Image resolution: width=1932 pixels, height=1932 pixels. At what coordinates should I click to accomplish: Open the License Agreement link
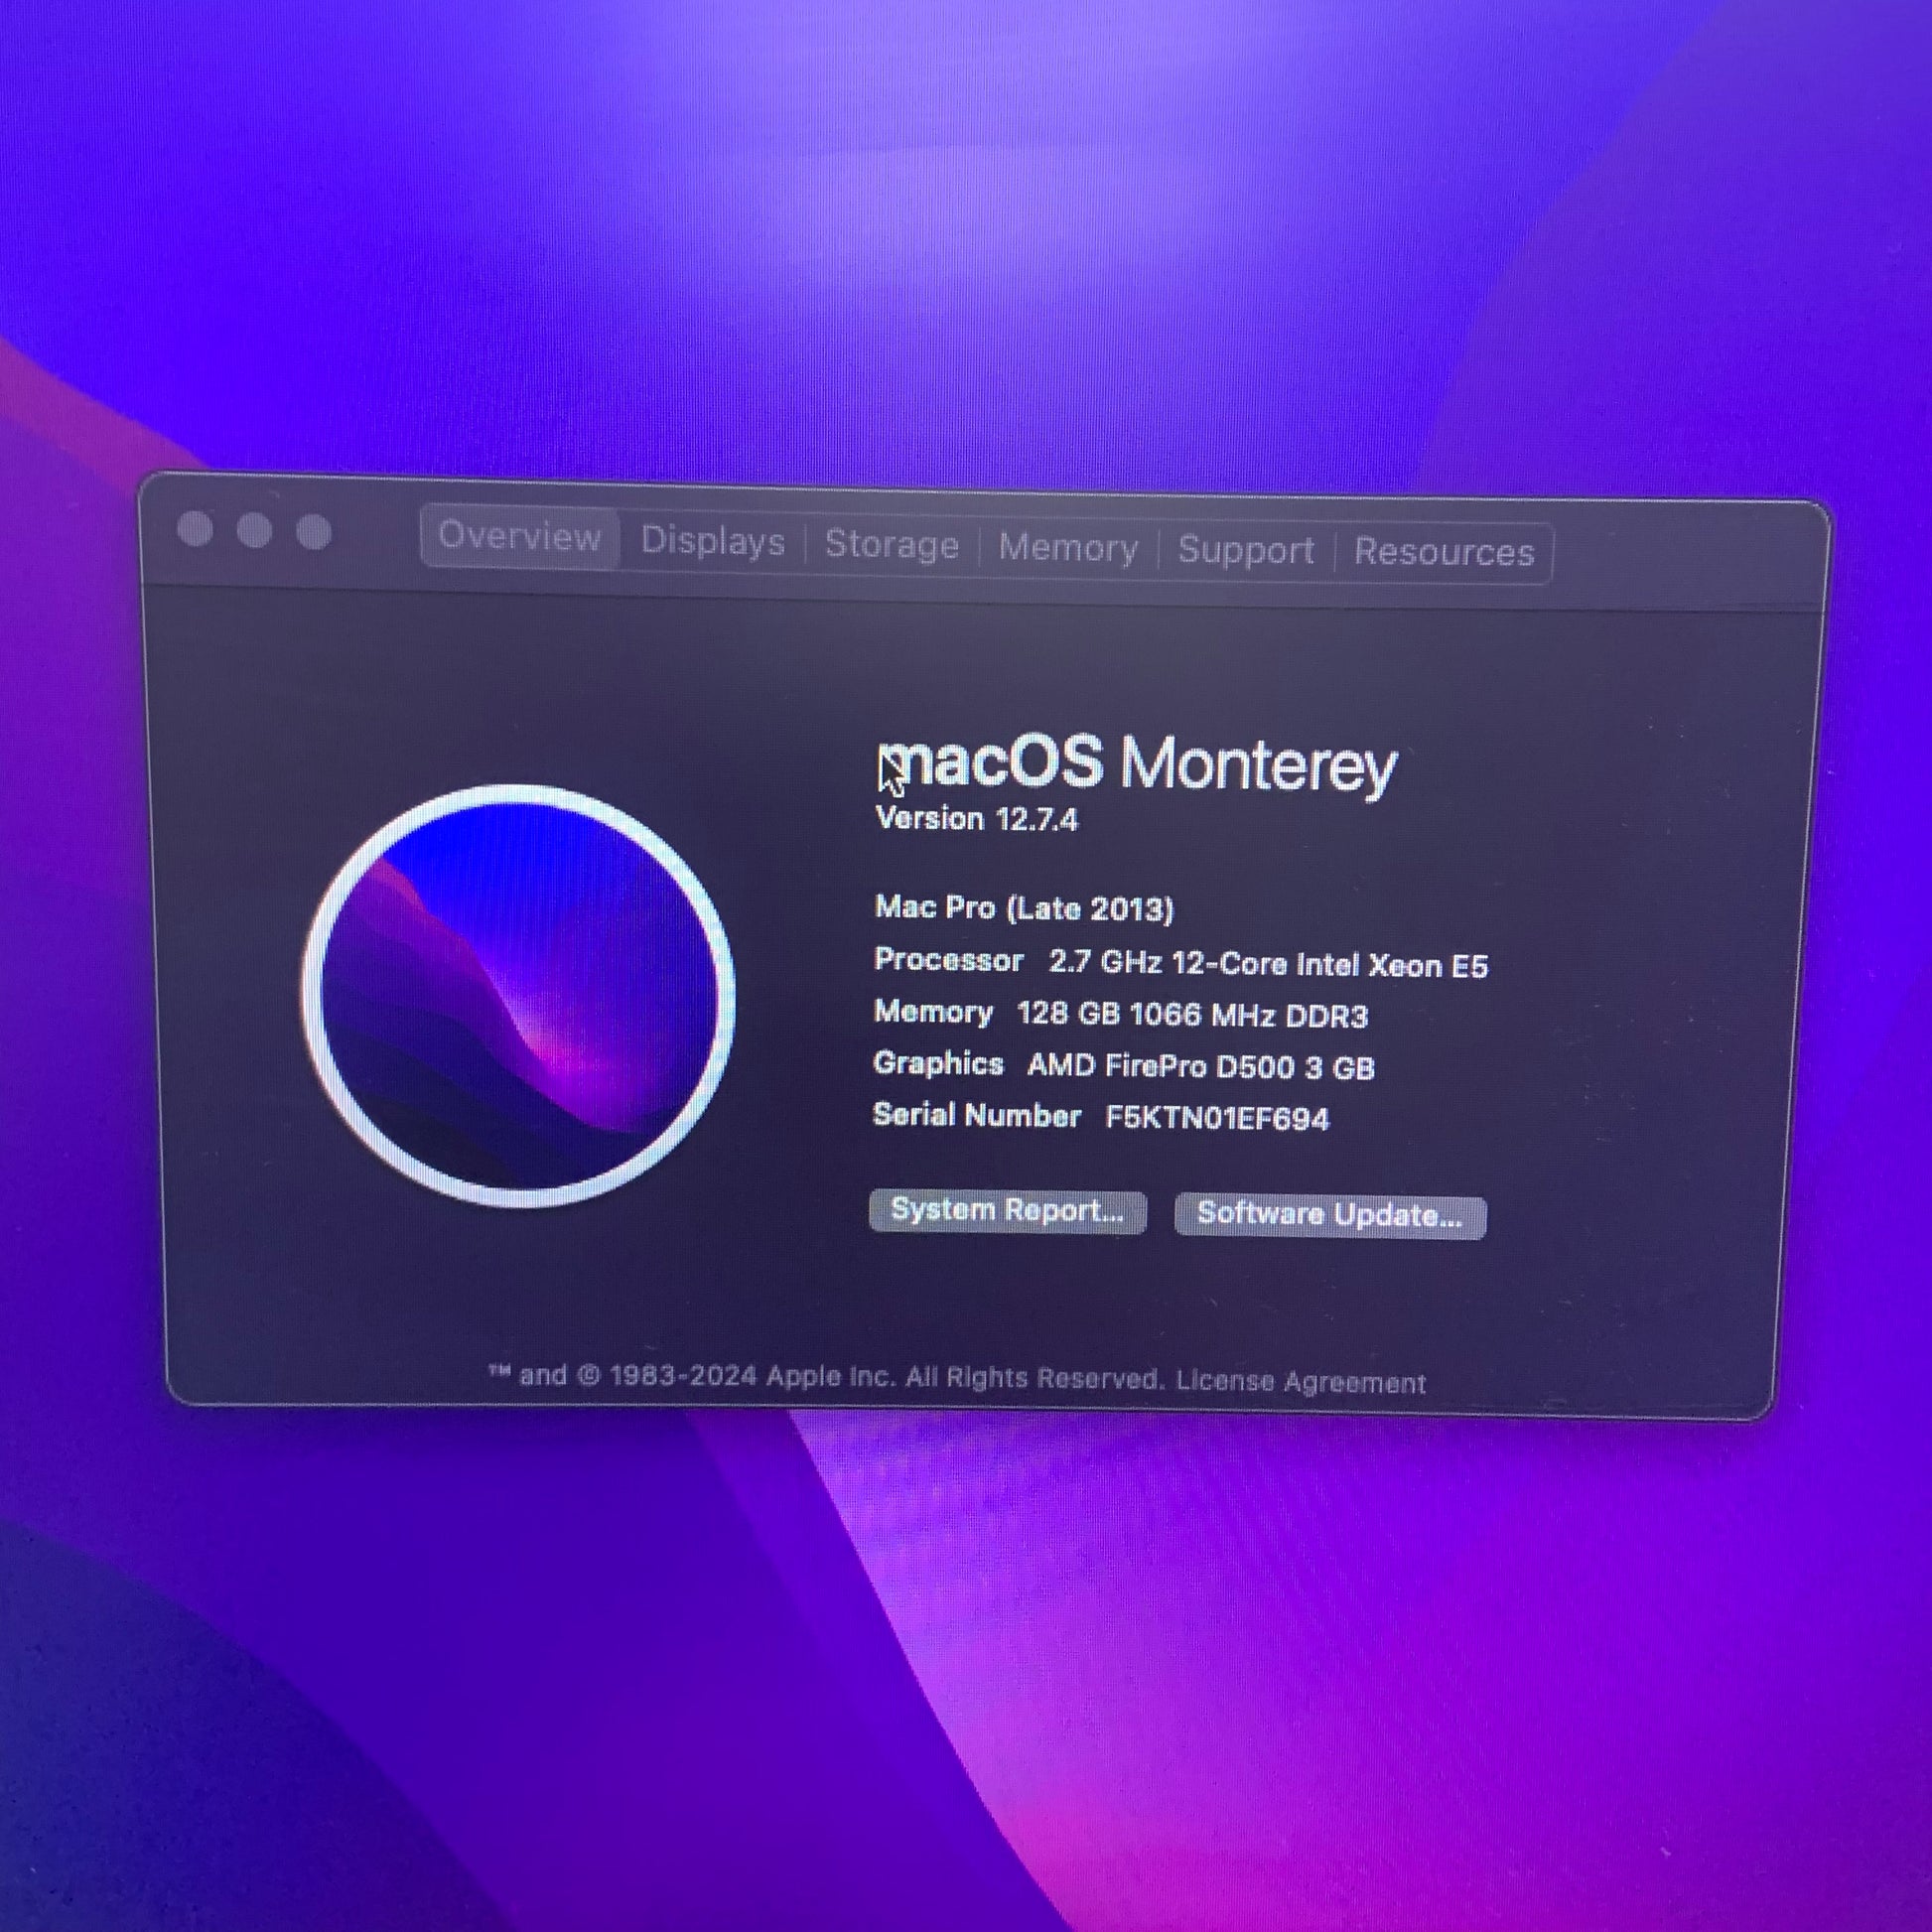1300,1382
